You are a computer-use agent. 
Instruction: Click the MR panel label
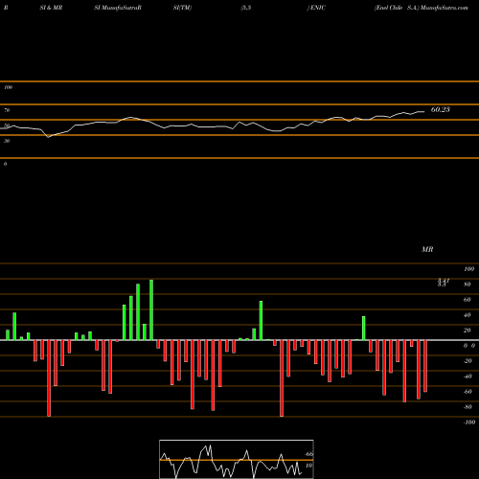click(427, 249)
